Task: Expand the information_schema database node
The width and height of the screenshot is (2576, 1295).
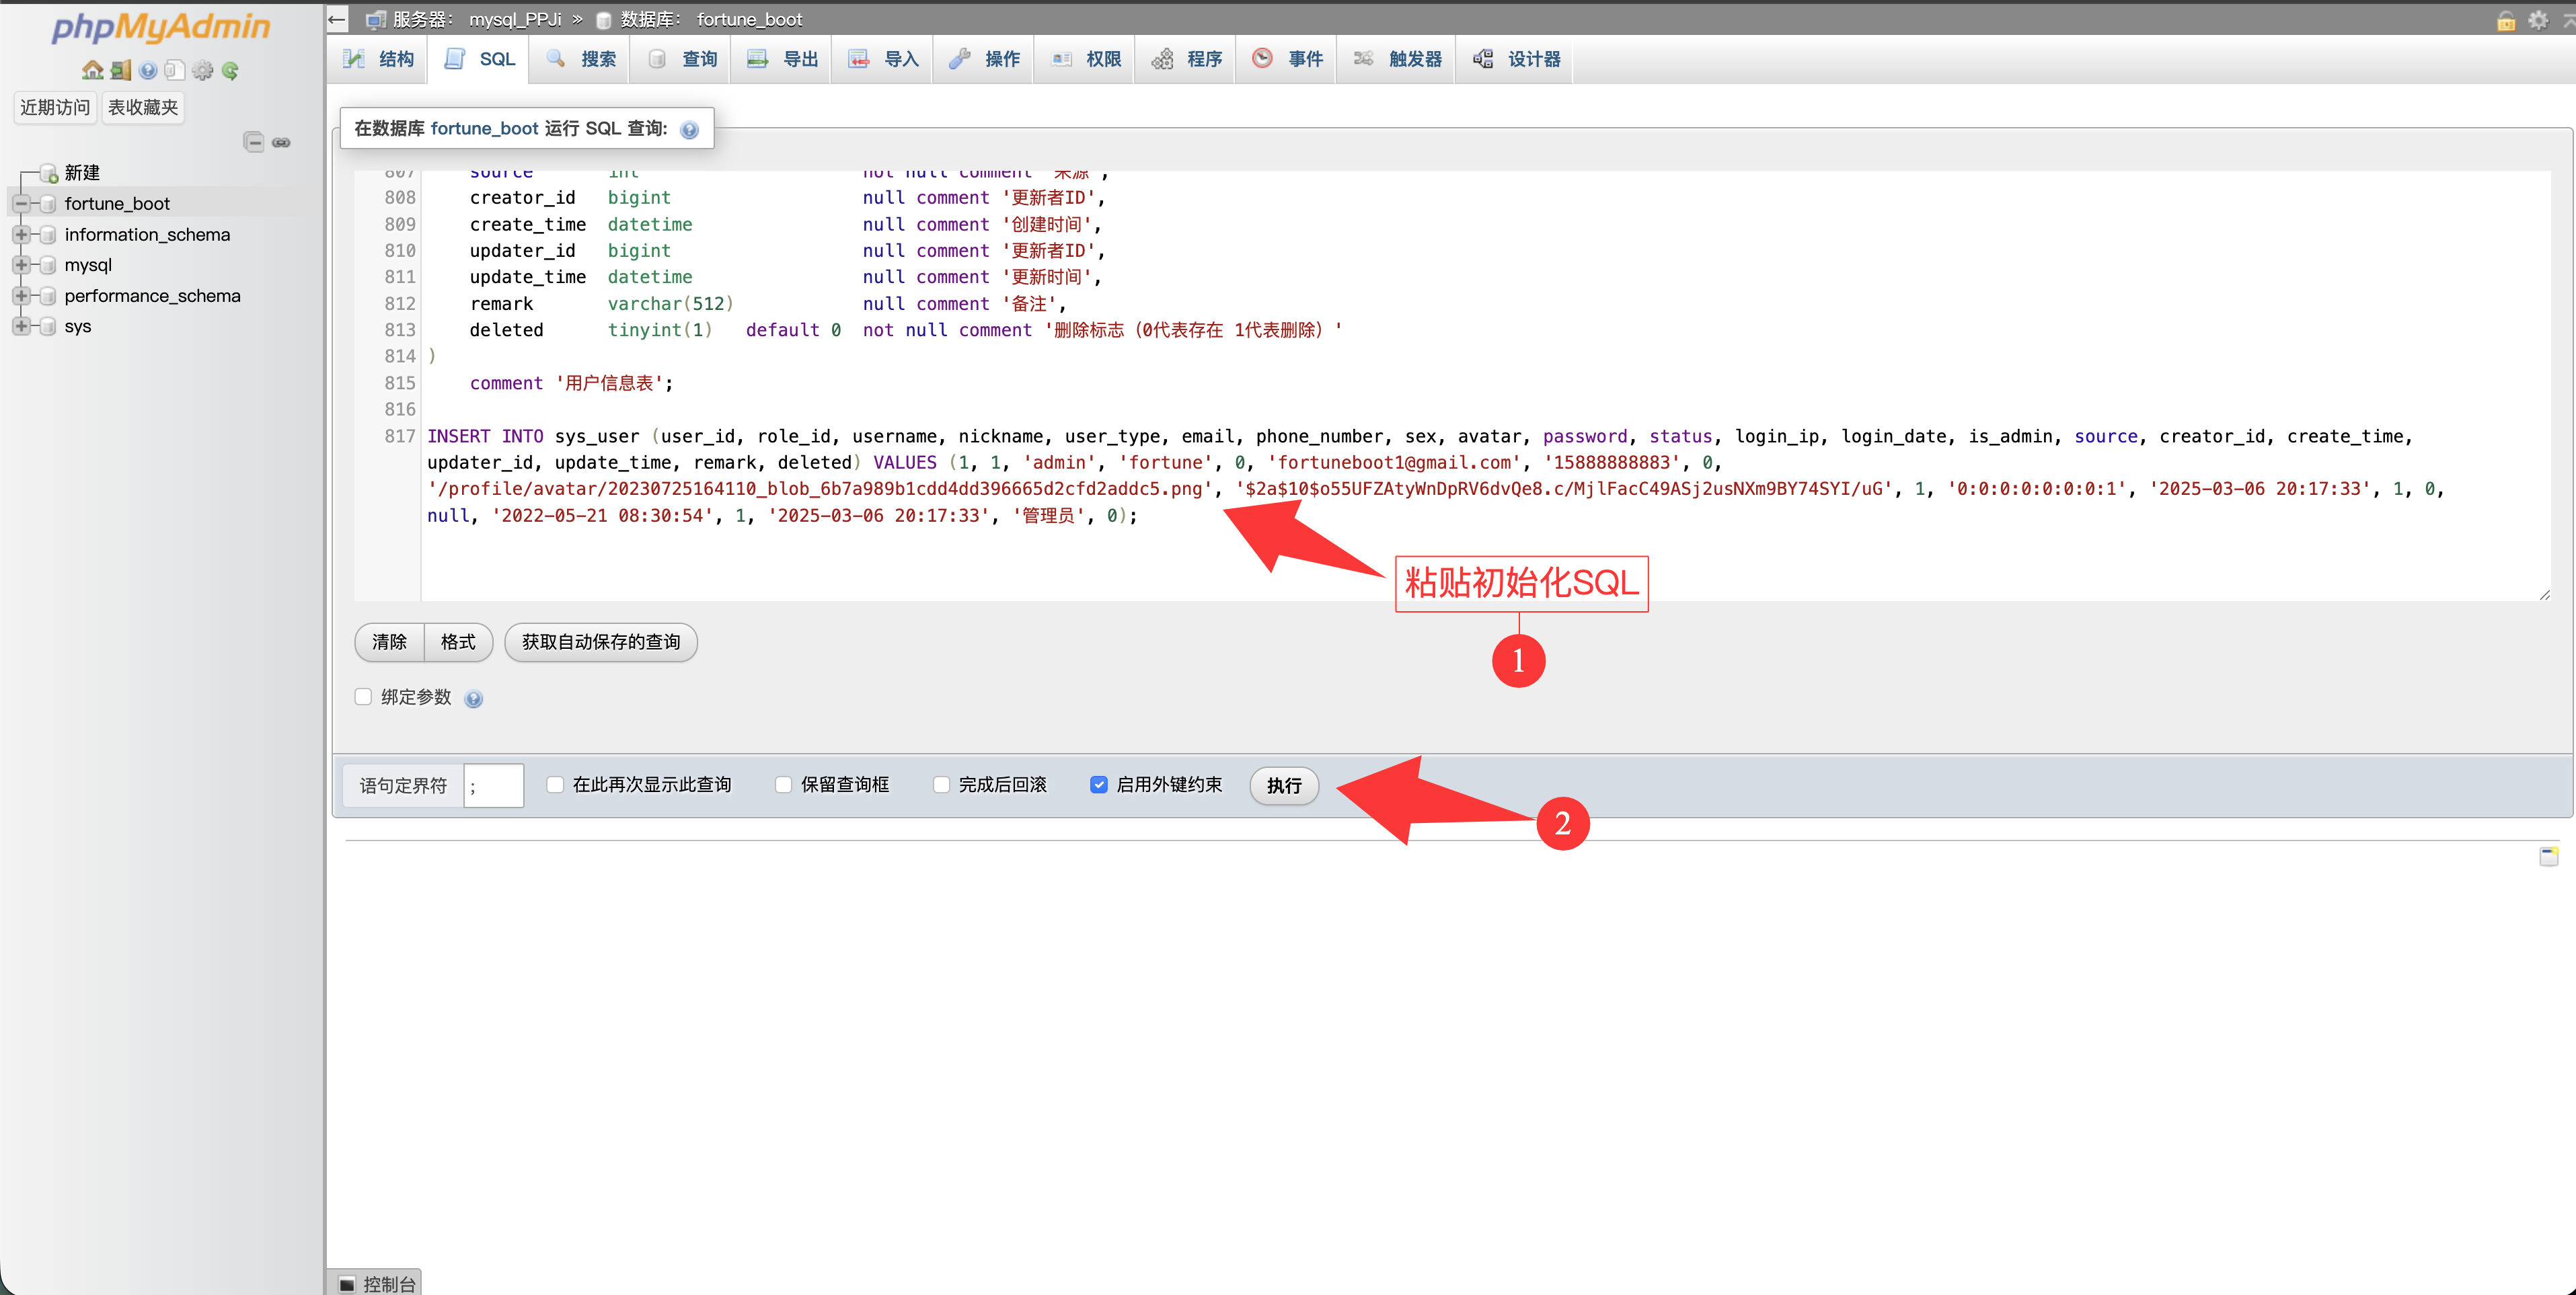Action: (x=21, y=235)
